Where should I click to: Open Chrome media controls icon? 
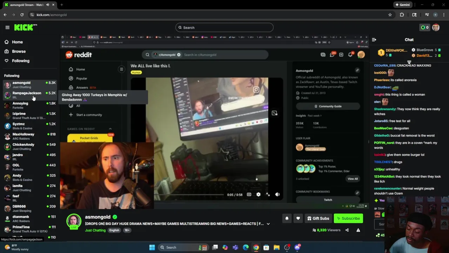pyautogui.click(x=427, y=15)
